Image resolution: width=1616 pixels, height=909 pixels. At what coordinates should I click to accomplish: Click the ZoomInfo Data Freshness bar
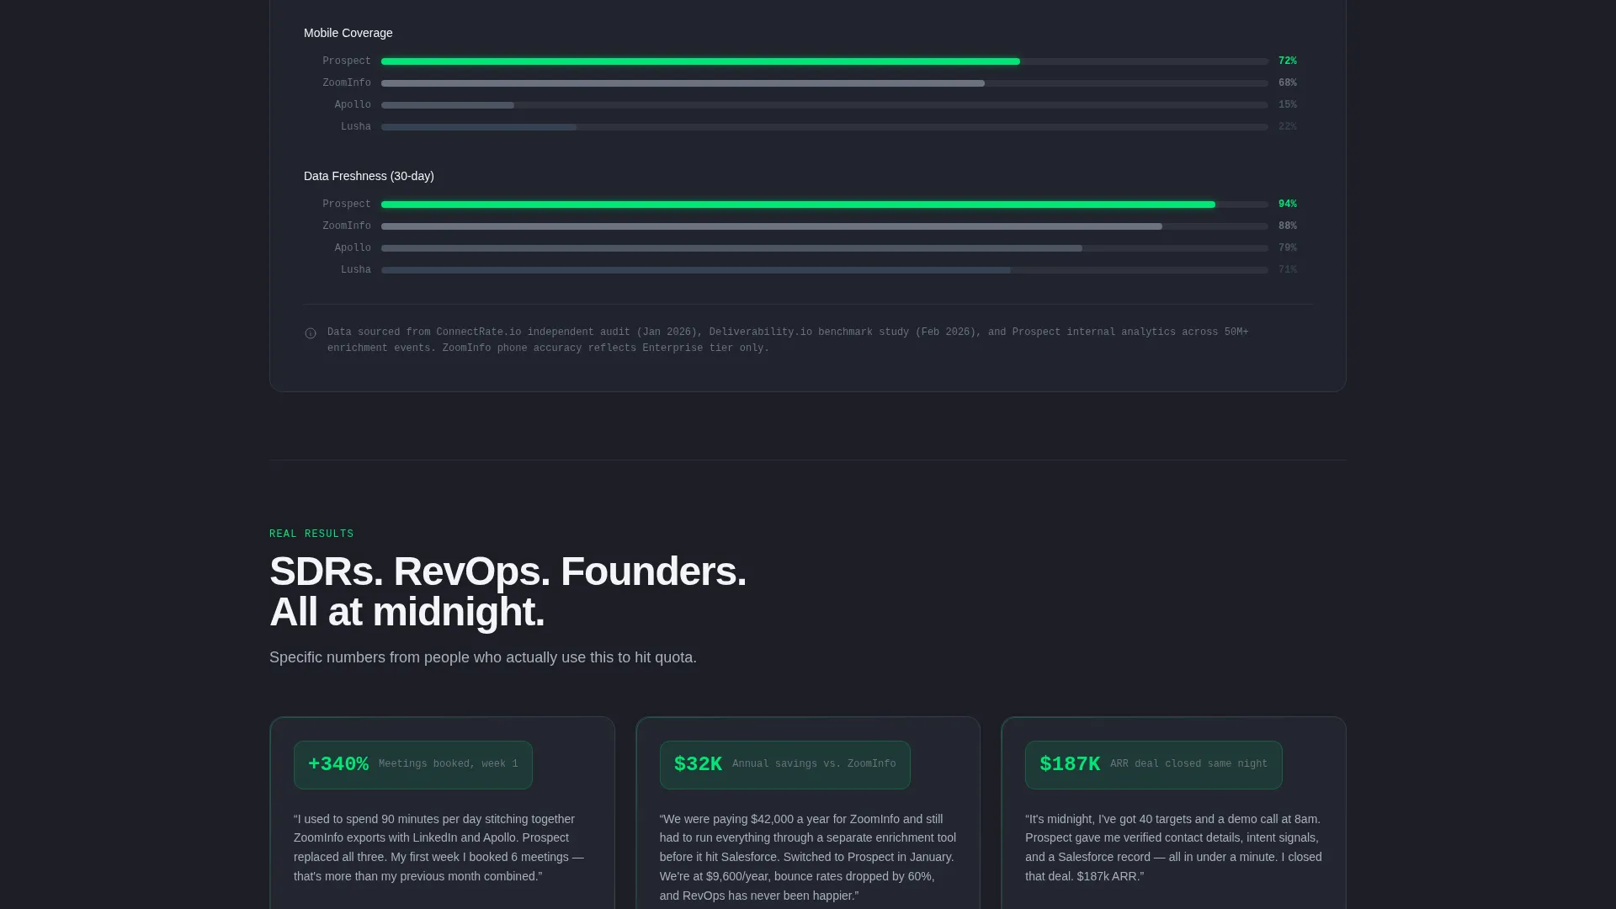825,226
